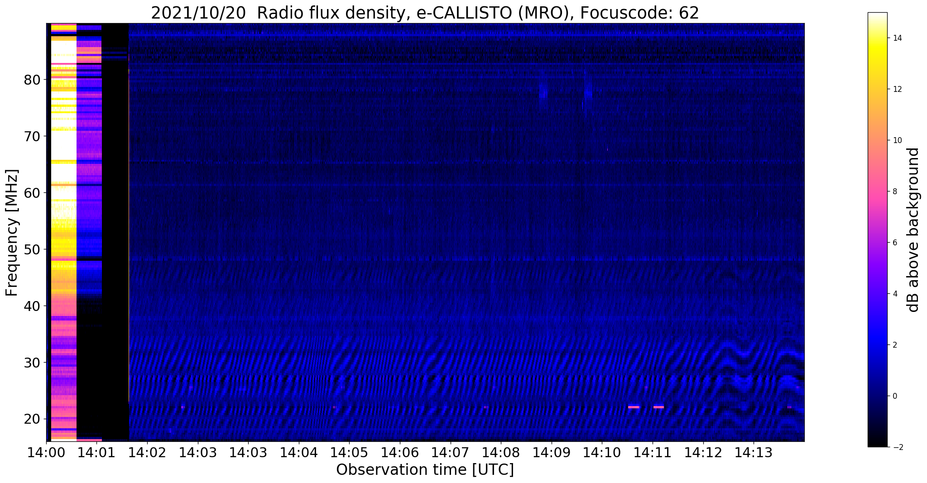Click the 14:11 time tick label

pyautogui.click(x=653, y=452)
